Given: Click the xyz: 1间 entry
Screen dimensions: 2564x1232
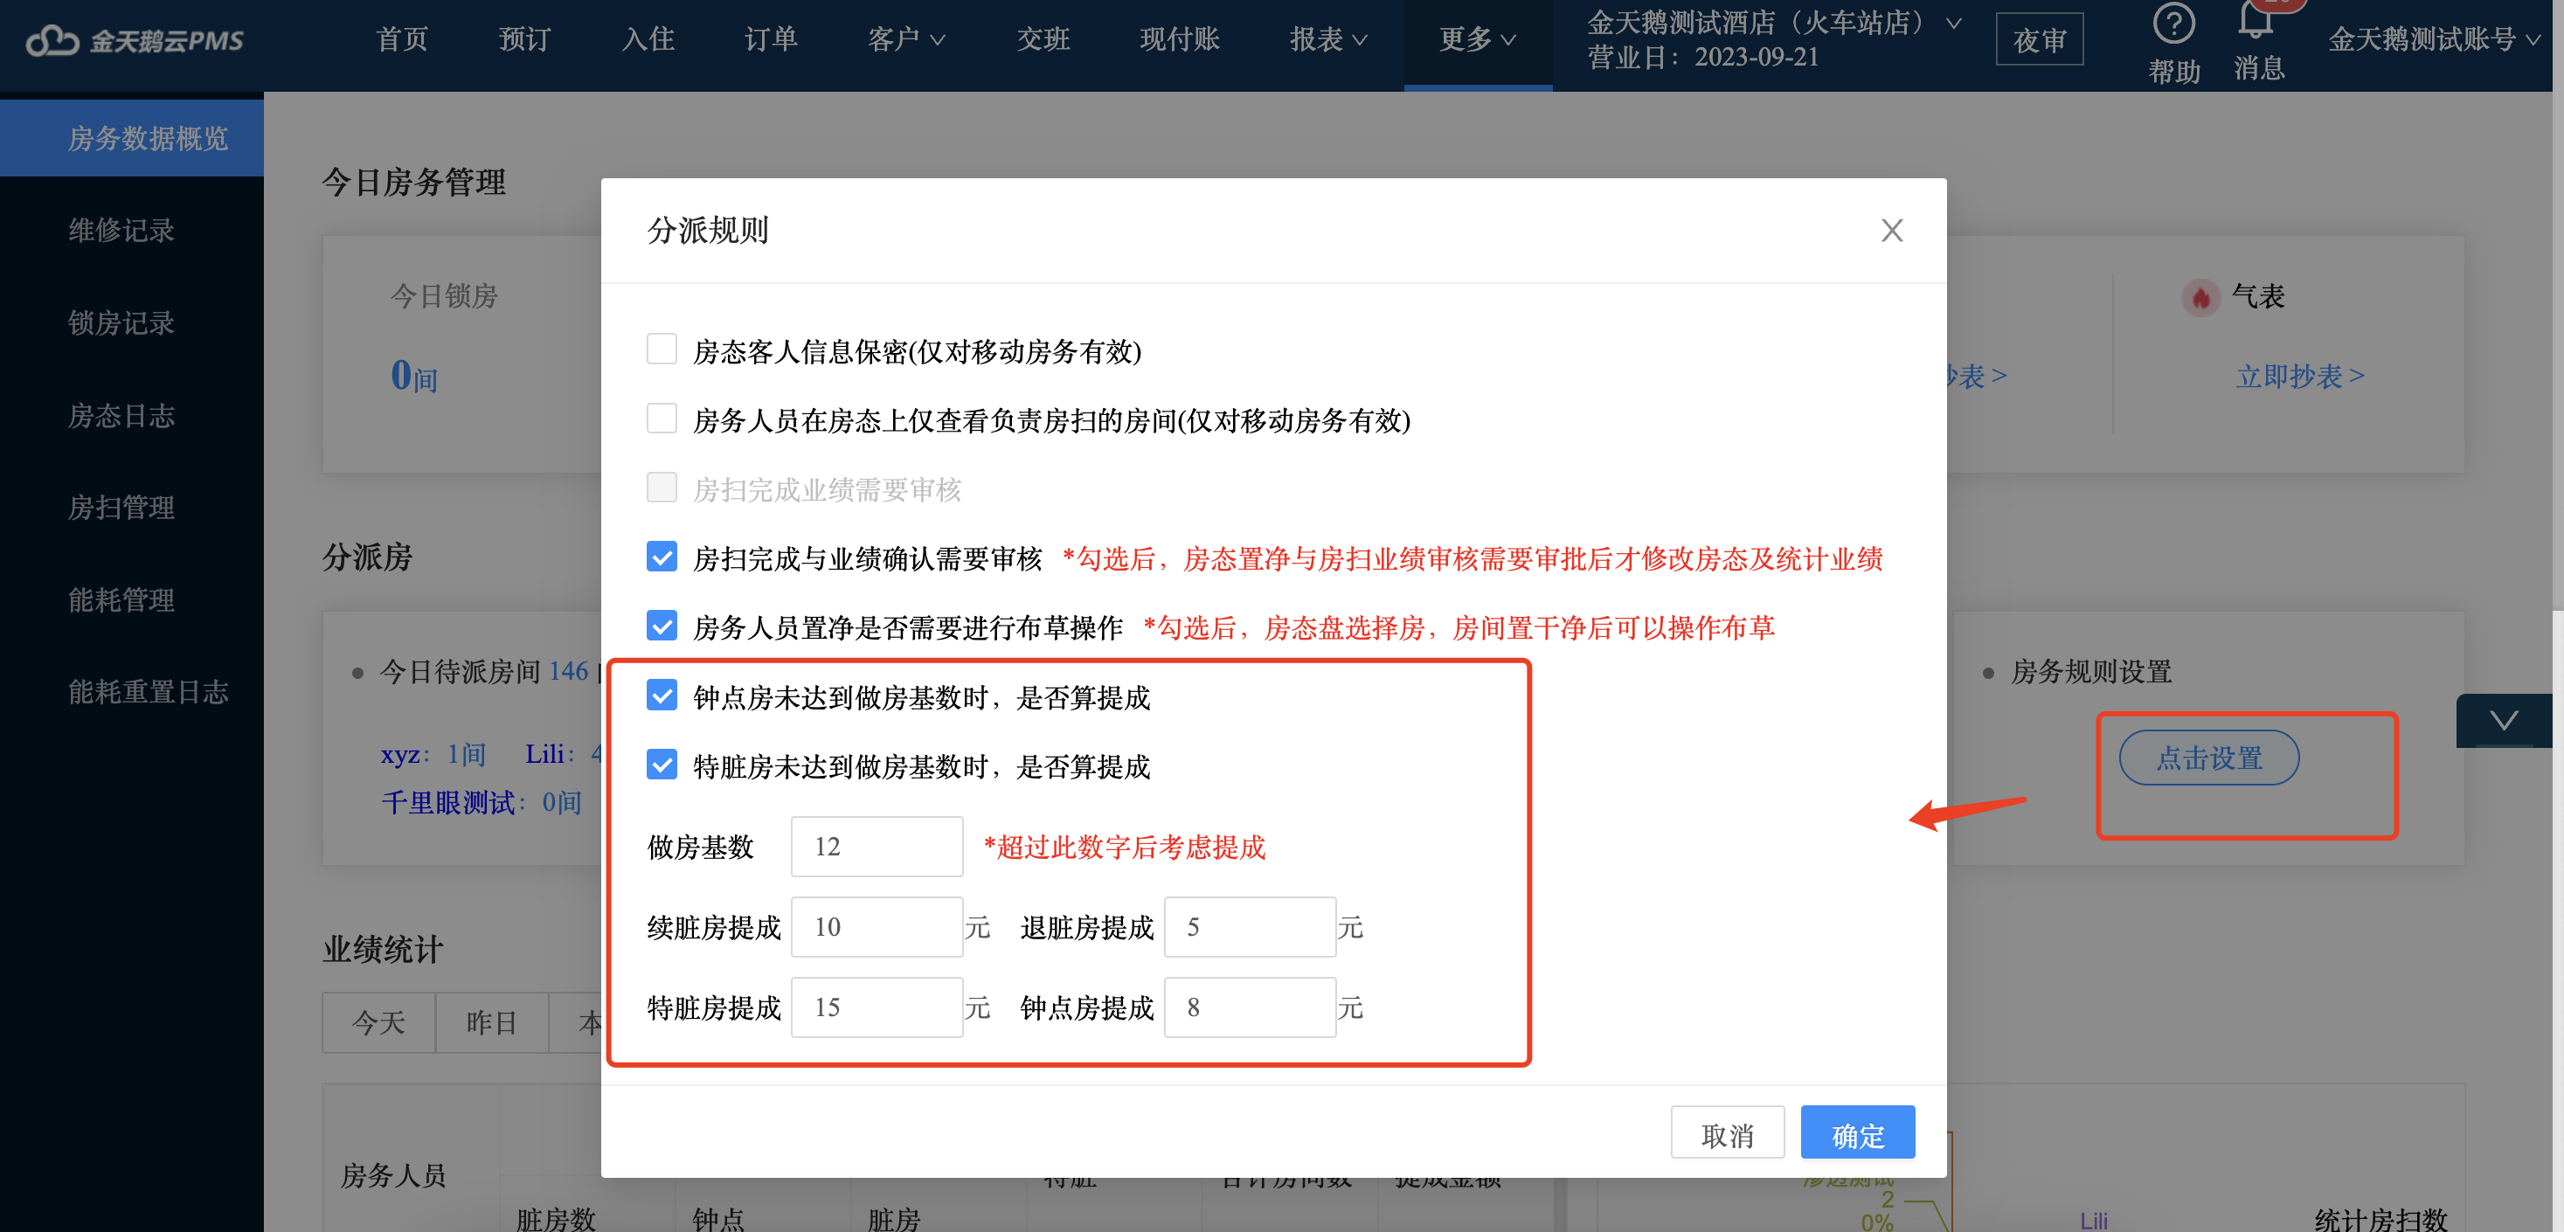Looking at the screenshot, I should click(x=433, y=754).
